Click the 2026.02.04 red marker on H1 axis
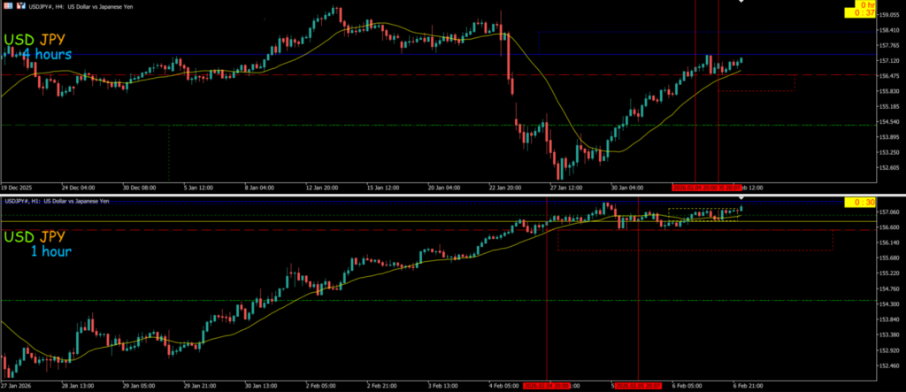The height and width of the screenshot is (392, 906). coord(545,386)
